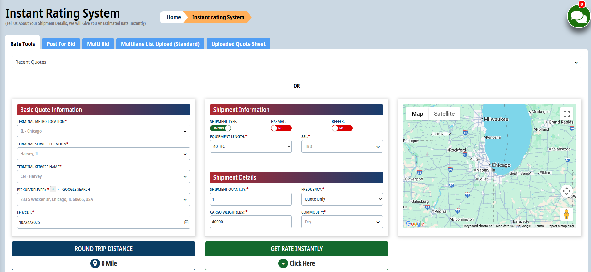Open the live chat bubble icon
Viewport: 591px width, 272px height.
(579, 16)
